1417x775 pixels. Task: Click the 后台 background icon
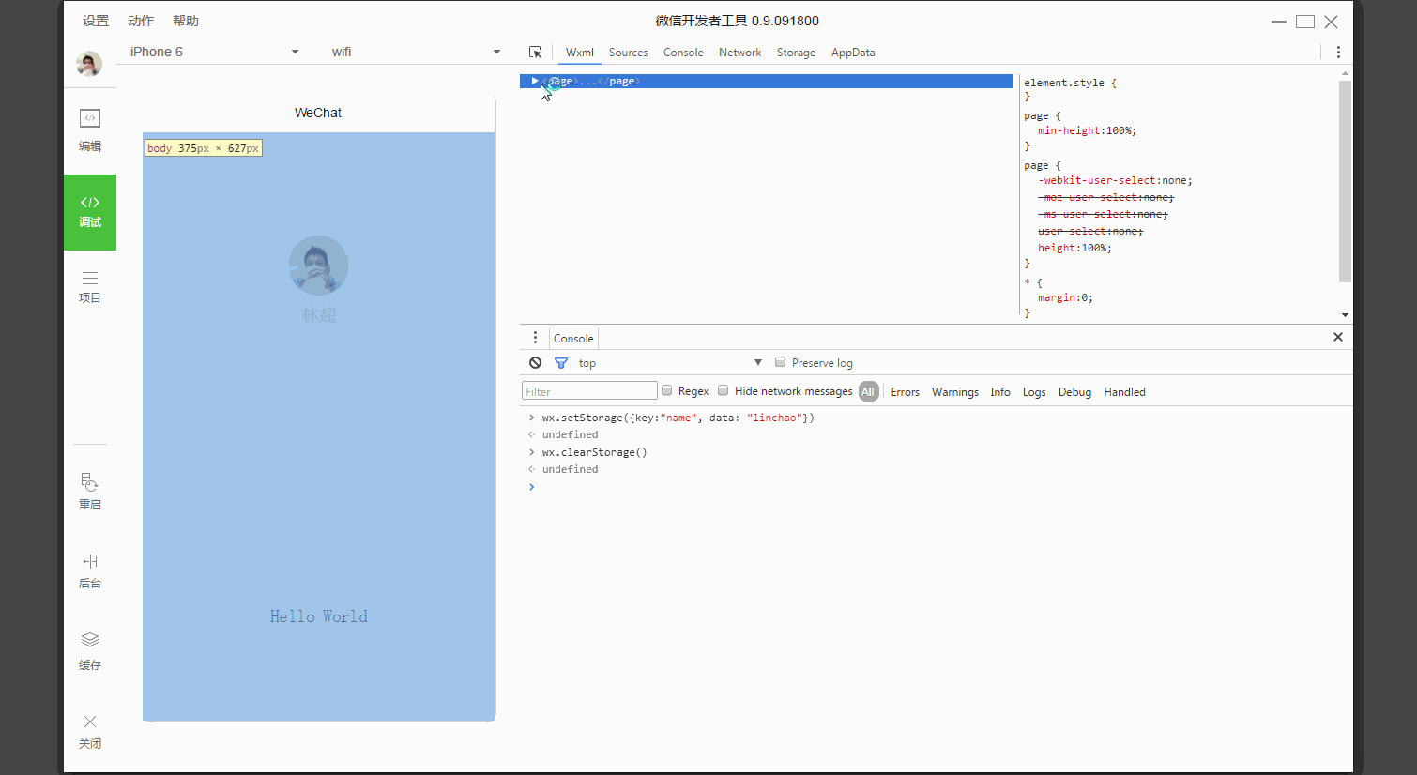tap(90, 570)
